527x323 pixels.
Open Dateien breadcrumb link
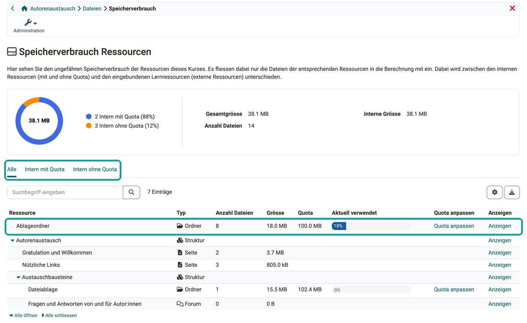point(92,8)
